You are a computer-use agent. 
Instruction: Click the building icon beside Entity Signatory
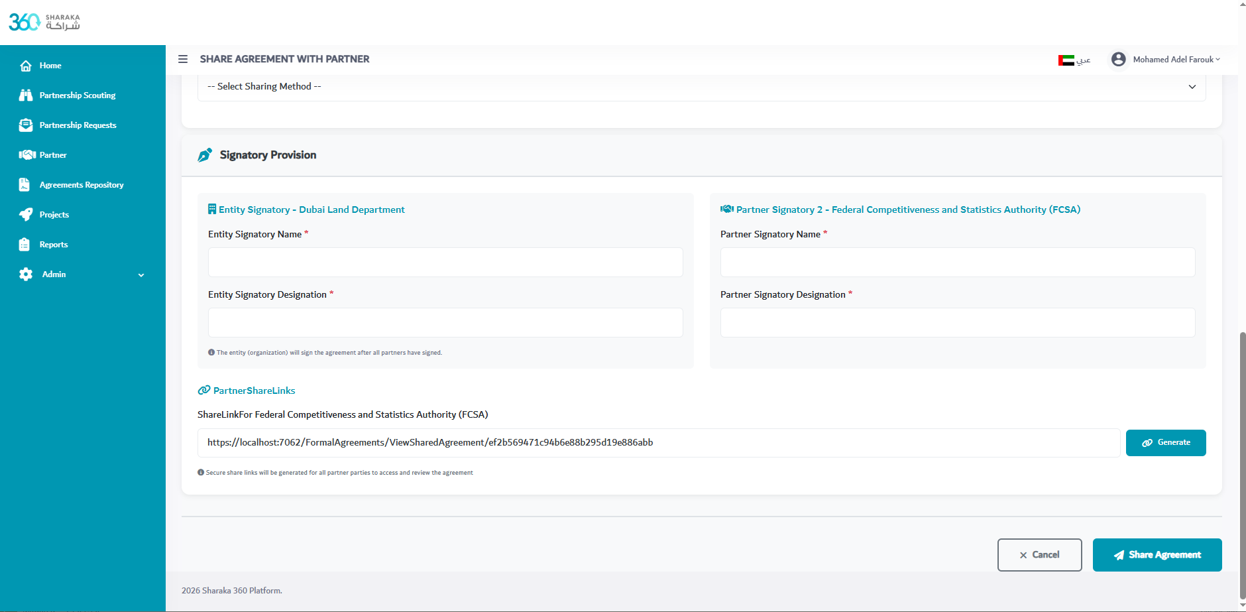(x=212, y=210)
